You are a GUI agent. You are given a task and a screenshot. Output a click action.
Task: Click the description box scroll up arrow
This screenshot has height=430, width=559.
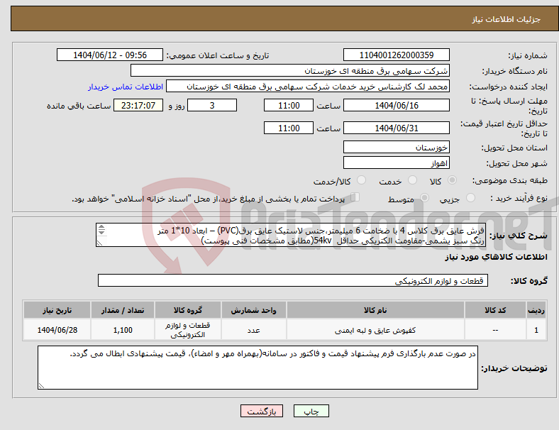(101, 227)
